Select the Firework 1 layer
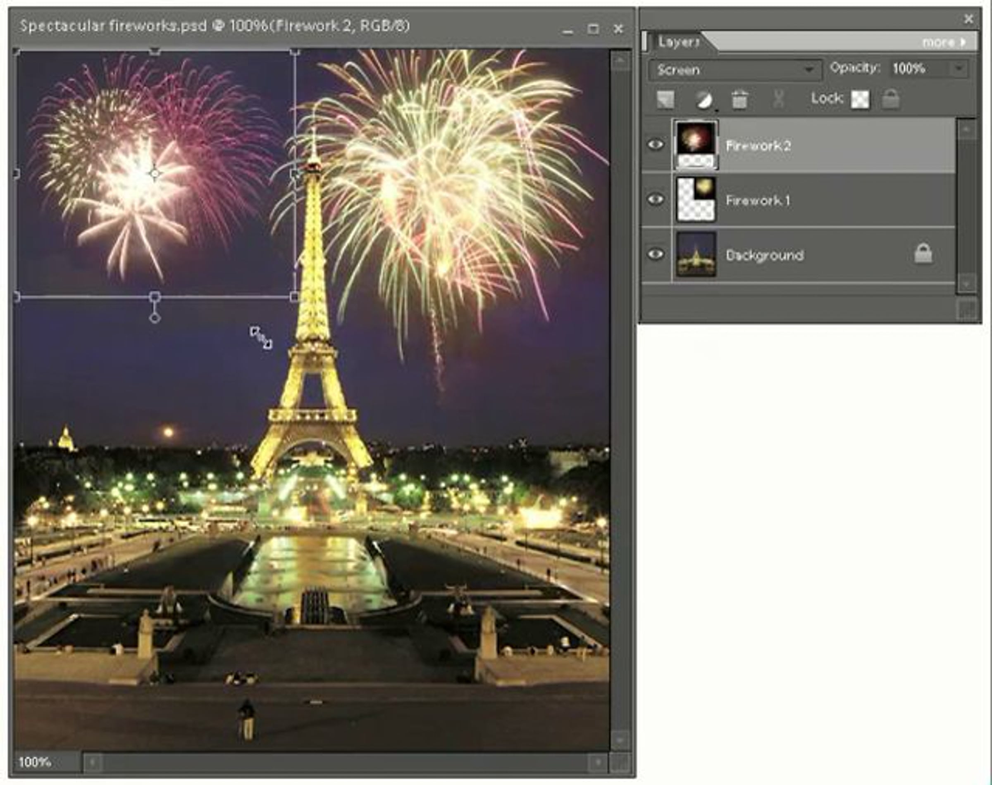The width and height of the screenshot is (992, 785). point(757,200)
